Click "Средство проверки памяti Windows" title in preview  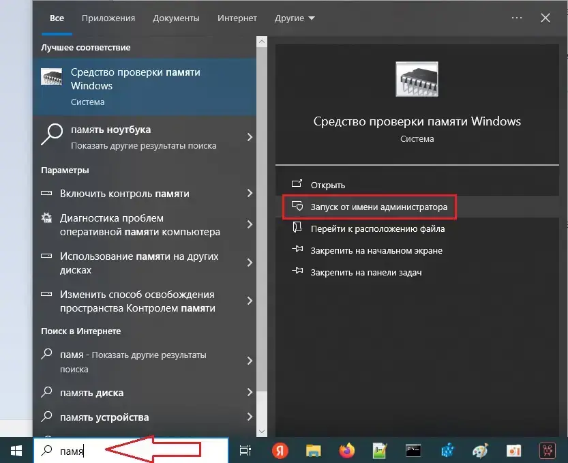pos(417,121)
